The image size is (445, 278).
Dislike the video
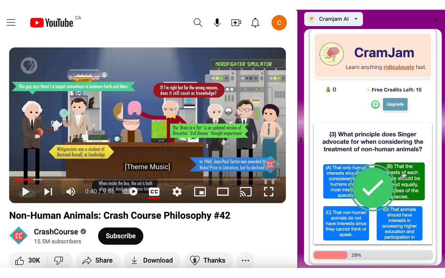tap(59, 260)
